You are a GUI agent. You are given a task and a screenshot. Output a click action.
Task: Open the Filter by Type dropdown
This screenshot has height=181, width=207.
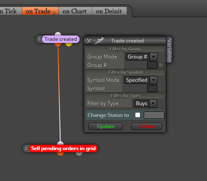tap(153, 103)
